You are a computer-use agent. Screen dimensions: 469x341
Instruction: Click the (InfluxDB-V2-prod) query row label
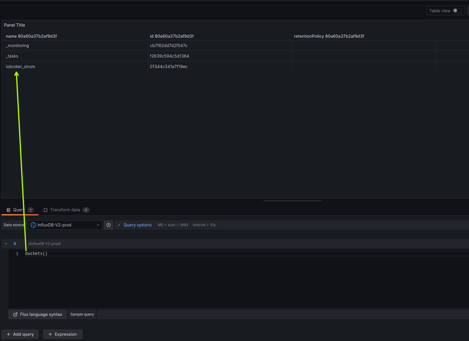[x=45, y=244]
